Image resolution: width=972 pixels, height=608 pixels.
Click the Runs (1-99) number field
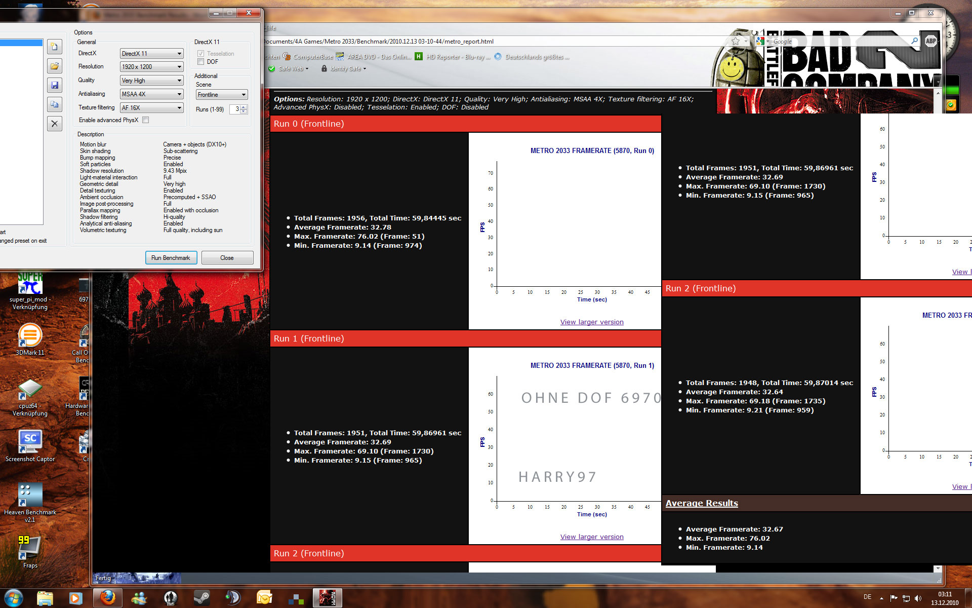click(x=235, y=109)
